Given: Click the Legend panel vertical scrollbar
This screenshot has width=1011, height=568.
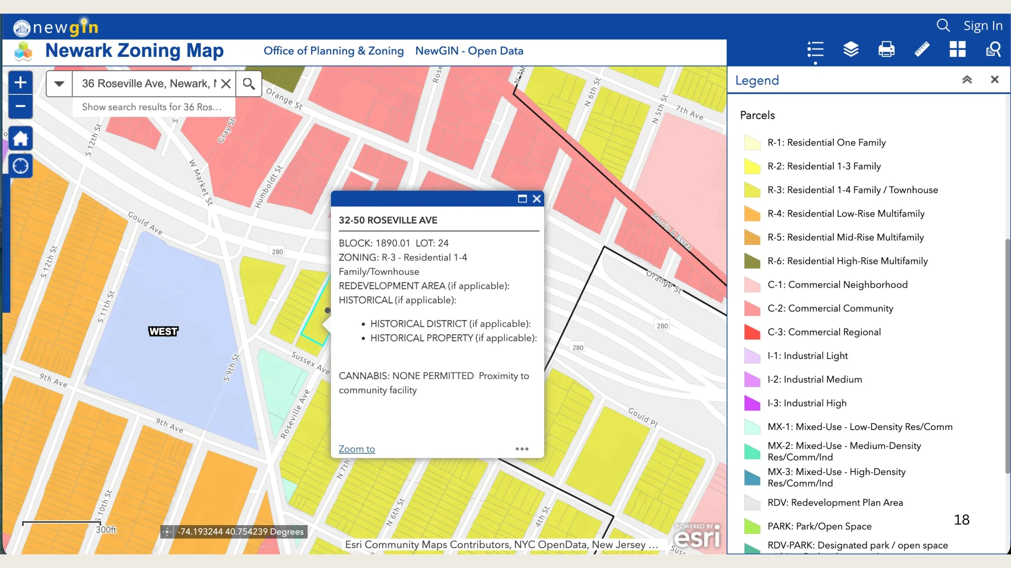Looking at the screenshot, I should [x=1008, y=356].
